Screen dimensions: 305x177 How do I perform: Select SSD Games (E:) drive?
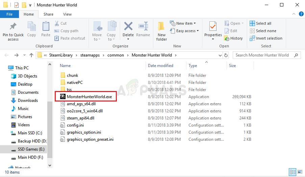pos(23,149)
